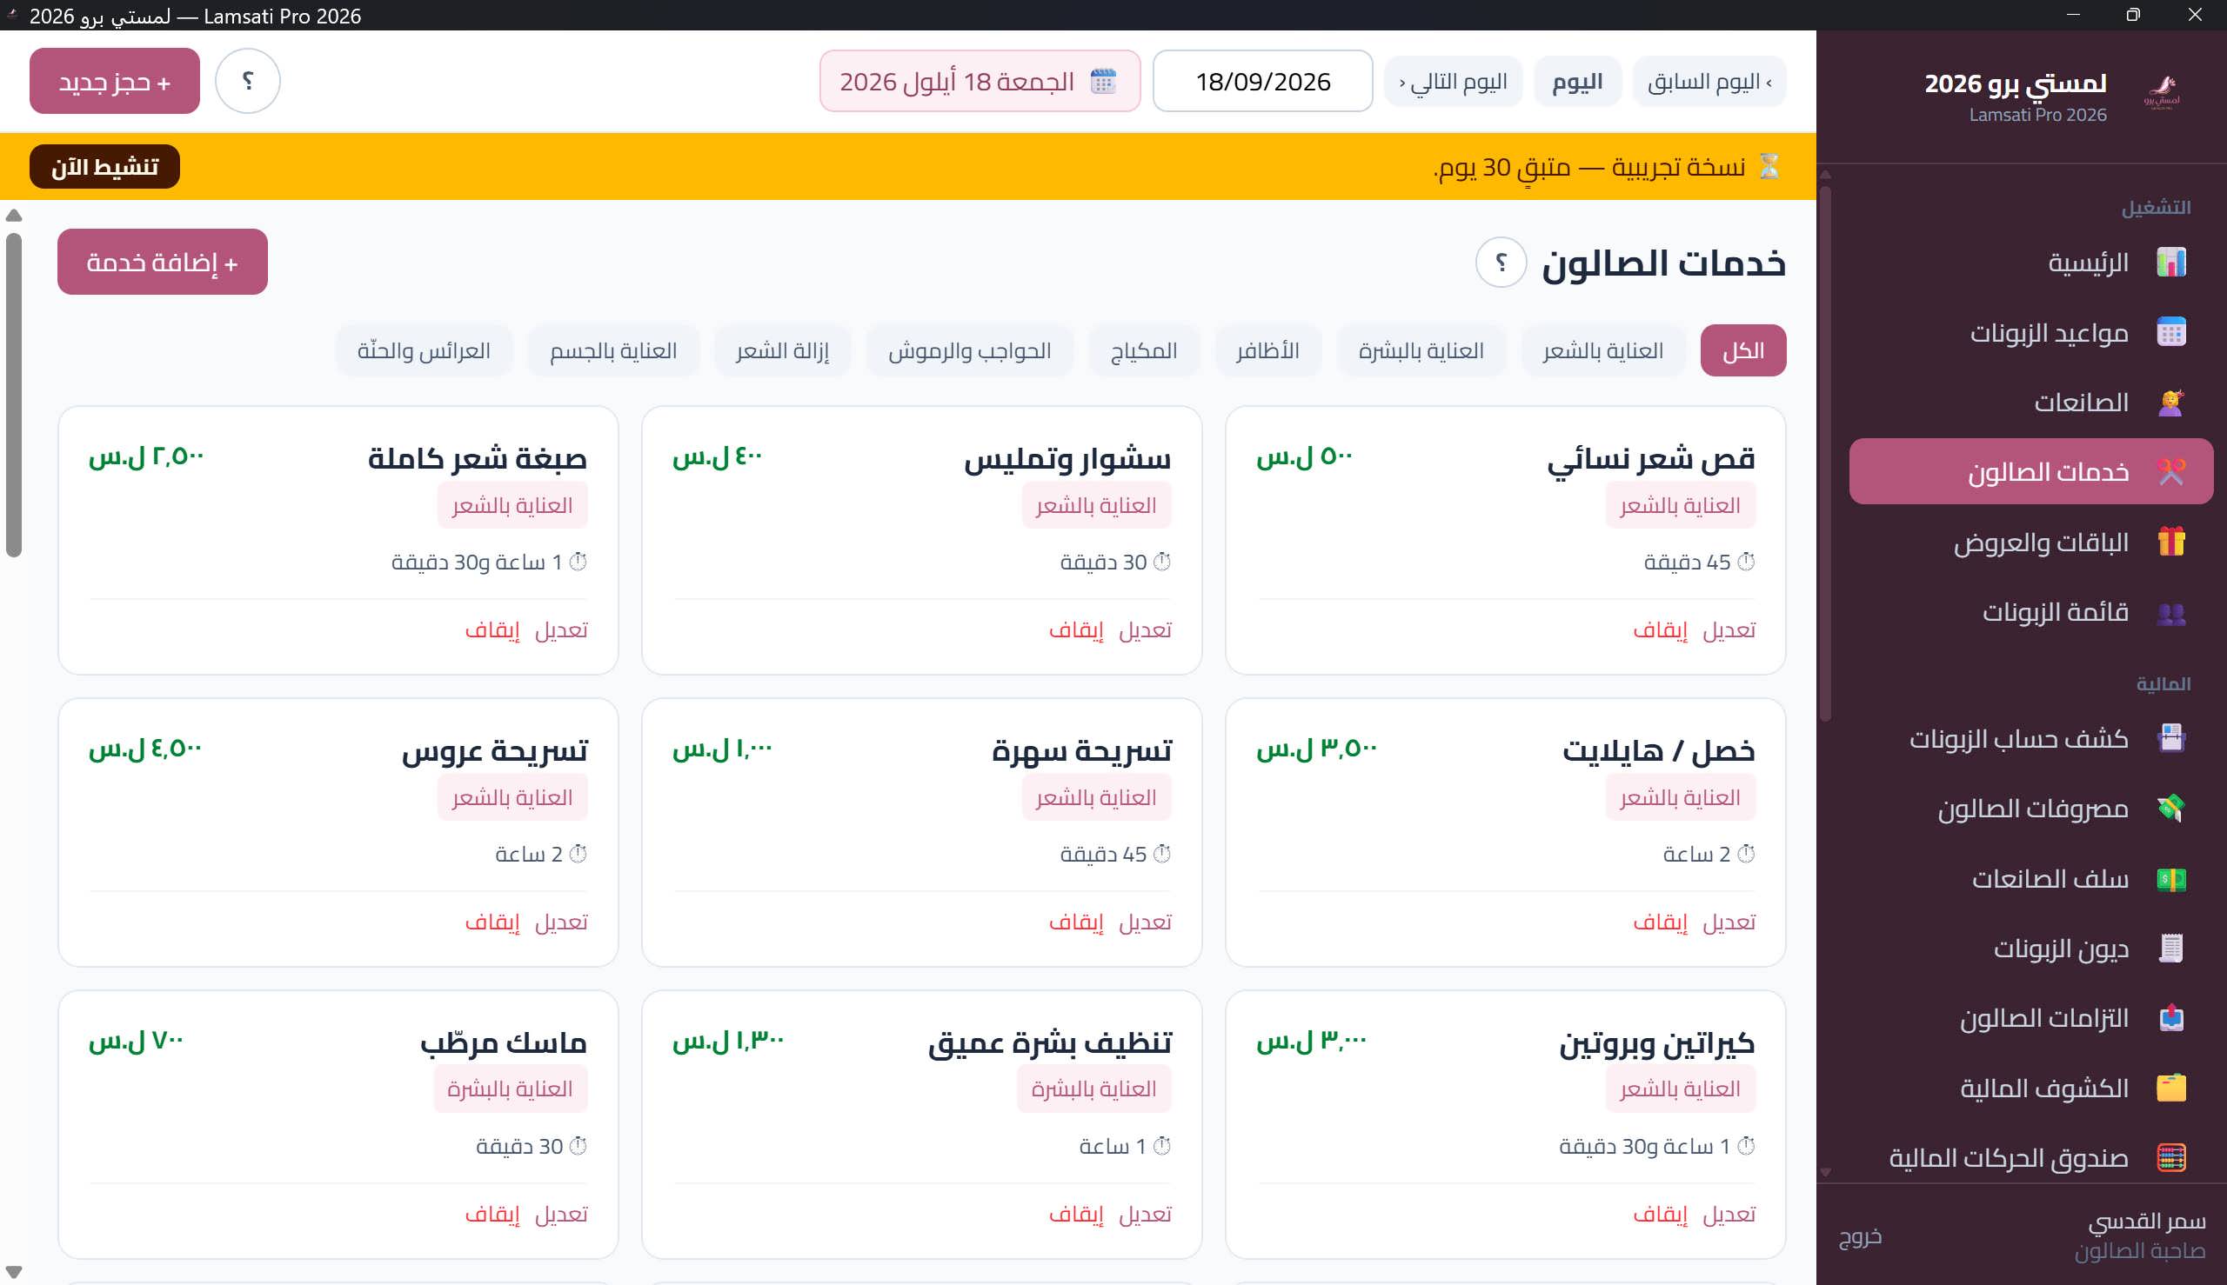Select the الأظافر category tab
The width and height of the screenshot is (2227, 1285).
(1268, 350)
